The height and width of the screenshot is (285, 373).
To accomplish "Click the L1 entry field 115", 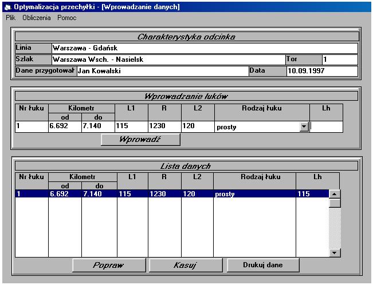I will click(131, 126).
